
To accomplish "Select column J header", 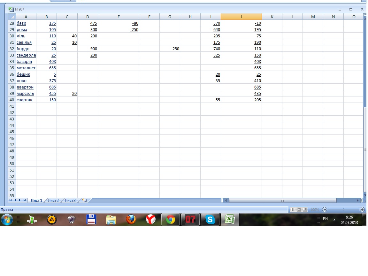I will (241, 17).
